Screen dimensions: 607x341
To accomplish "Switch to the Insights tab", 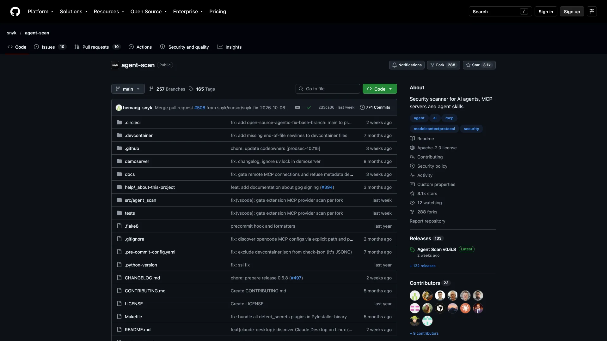I will 230,47.
